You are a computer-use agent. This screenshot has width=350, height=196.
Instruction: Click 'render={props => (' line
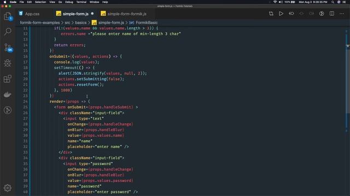(x=69, y=102)
